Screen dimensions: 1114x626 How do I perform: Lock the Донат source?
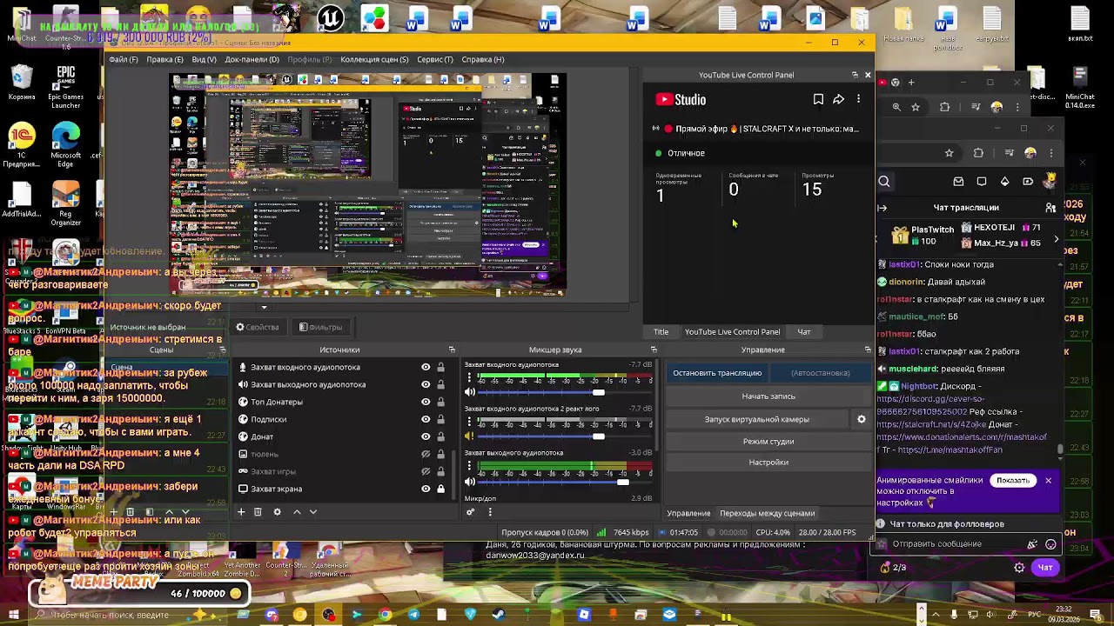[x=440, y=436]
